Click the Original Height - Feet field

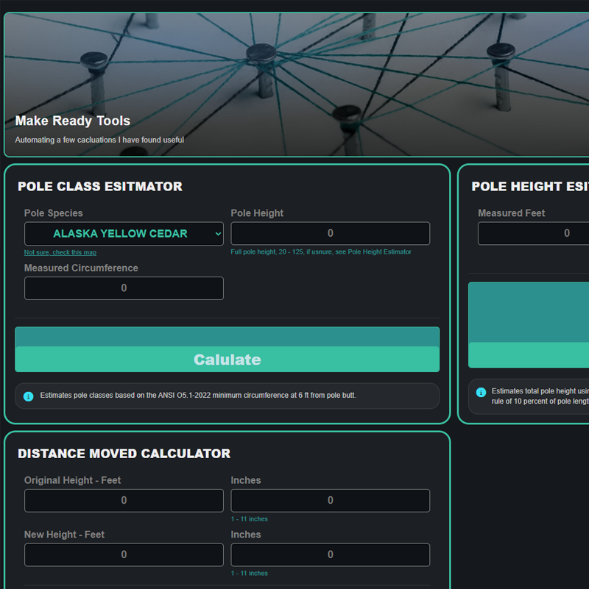(124, 501)
